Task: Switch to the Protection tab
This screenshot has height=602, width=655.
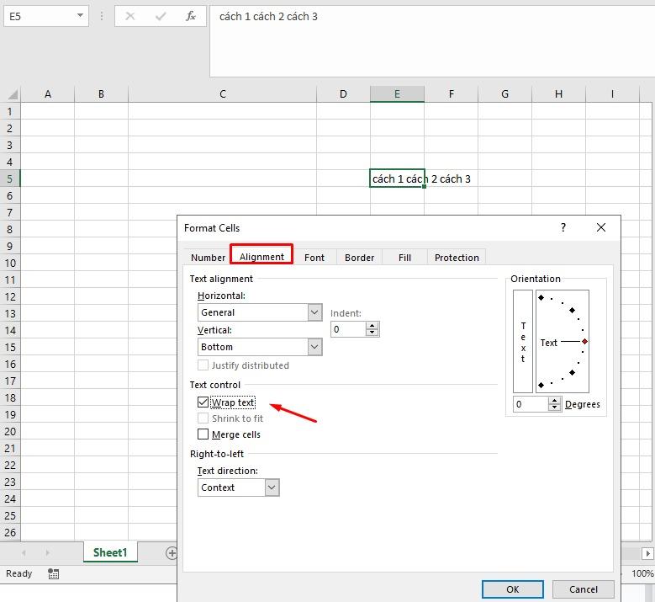Action: tap(457, 258)
